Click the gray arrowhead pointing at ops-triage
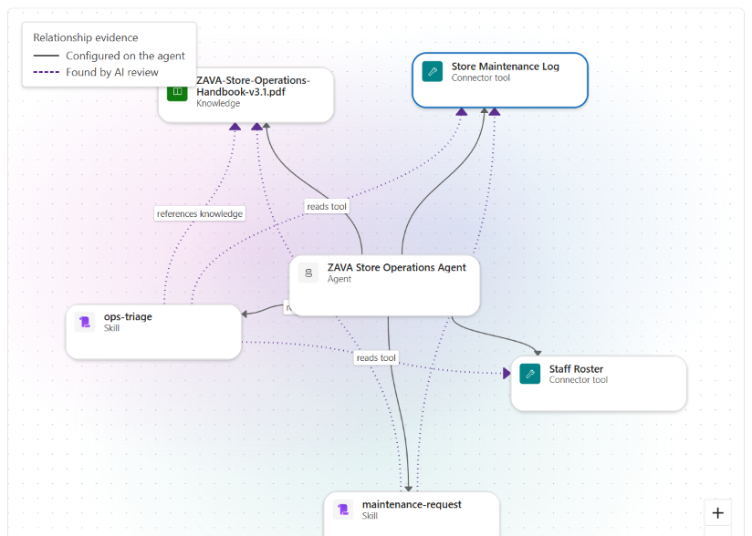This screenshot has width=752, height=536. [x=244, y=314]
